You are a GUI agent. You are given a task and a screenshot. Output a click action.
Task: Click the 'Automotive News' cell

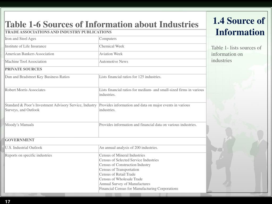point(152,63)
